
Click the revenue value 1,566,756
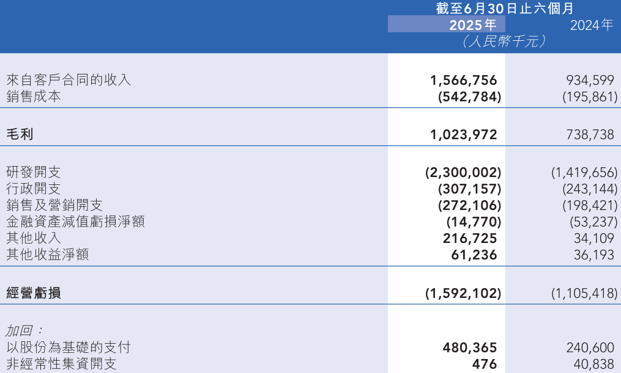464,81
